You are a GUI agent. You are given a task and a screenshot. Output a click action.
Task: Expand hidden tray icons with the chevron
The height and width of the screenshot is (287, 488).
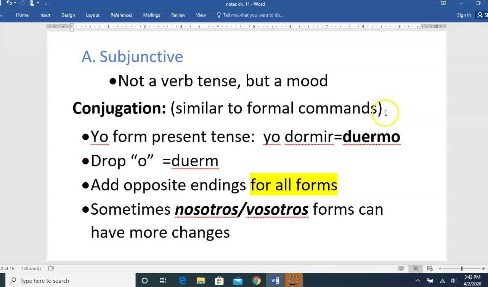coord(418,281)
